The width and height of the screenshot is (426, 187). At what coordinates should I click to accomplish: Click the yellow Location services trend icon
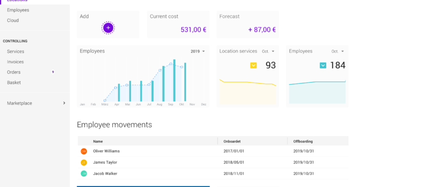pyautogui.click(x=253, y=65)
